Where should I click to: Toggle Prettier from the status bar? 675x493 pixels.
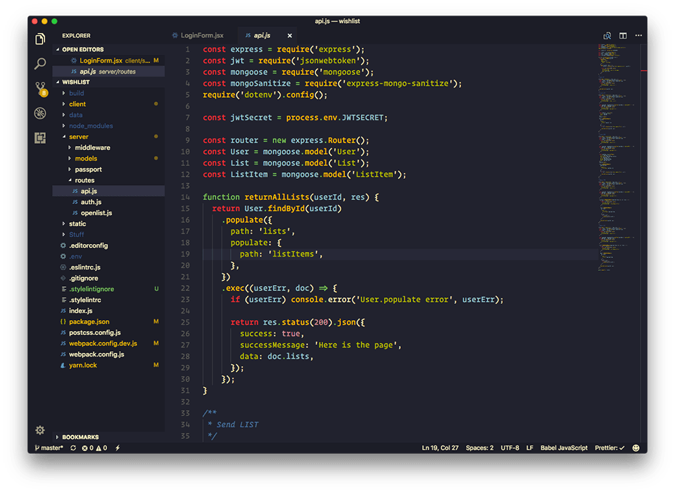click(x=610, y=447)
